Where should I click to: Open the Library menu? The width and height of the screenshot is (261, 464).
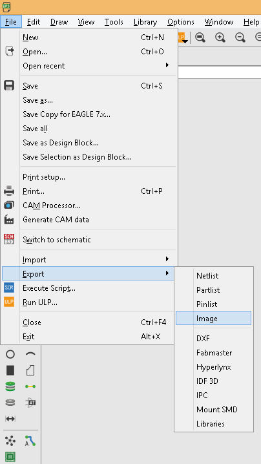coord(145,22)
